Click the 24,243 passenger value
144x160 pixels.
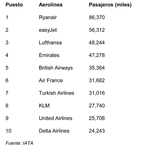coord(97,131)
